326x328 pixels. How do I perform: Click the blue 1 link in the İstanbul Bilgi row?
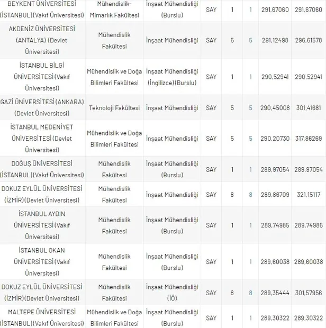(x=251, y=77)
